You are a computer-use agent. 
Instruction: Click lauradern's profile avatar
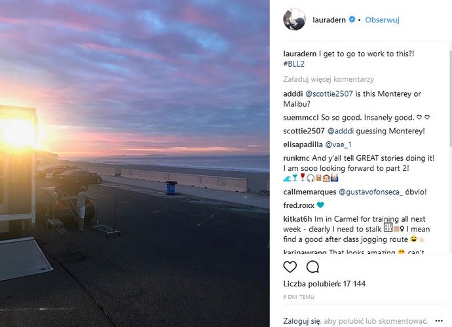click(294, 20)
